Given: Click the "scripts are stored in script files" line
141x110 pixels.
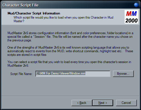Looking at the screenshot, I should click(x=27, y=55).
